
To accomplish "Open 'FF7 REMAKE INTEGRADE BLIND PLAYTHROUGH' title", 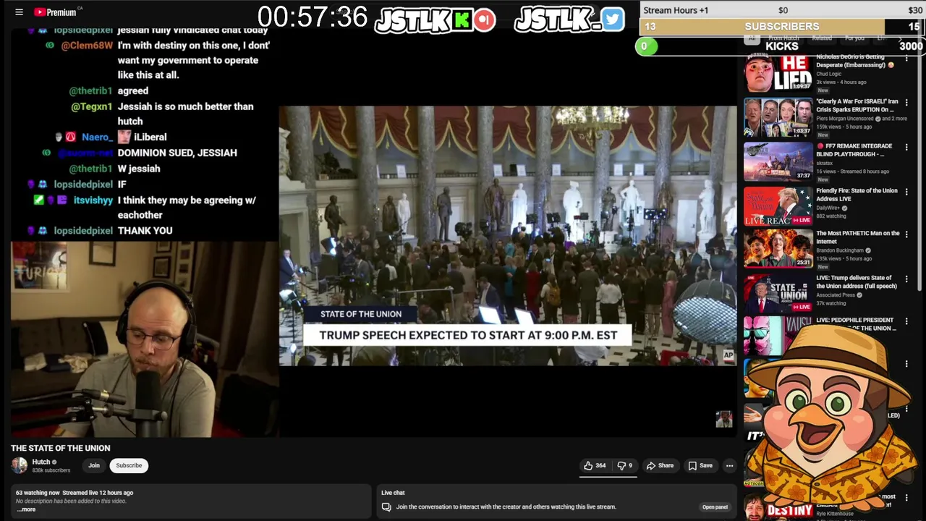I will pyautogui.click(x=856, y=150).
